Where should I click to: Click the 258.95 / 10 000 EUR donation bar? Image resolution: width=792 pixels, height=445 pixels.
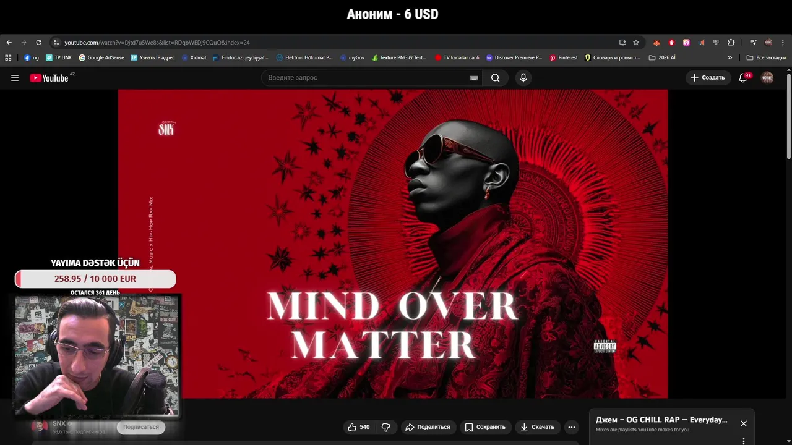coord(95,279)
